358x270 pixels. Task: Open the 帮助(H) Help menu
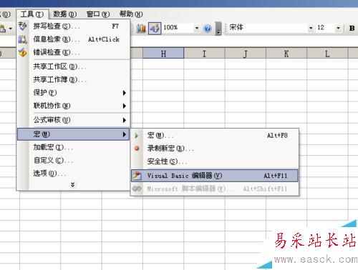pos(131,14)
